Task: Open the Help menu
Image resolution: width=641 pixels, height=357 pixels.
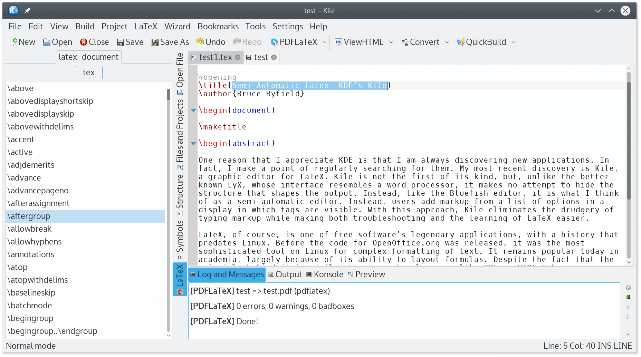Action: [318, 27]
